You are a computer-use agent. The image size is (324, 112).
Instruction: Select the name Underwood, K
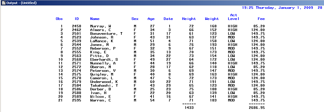104,82
